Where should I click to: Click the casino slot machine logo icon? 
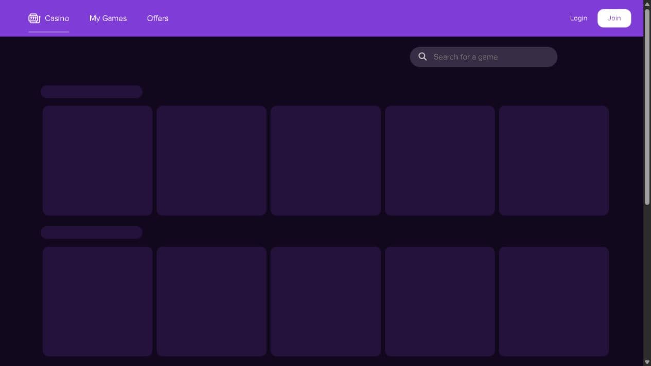(34, 19)
